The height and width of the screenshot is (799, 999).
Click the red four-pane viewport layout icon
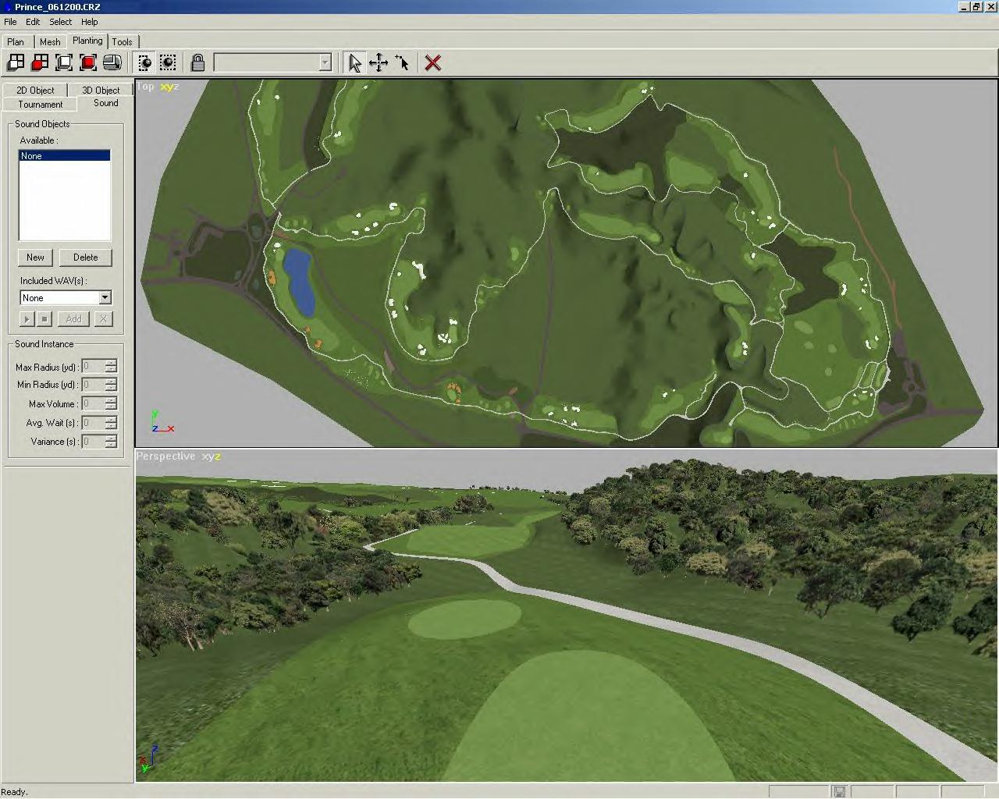click(x=40, y=62)
